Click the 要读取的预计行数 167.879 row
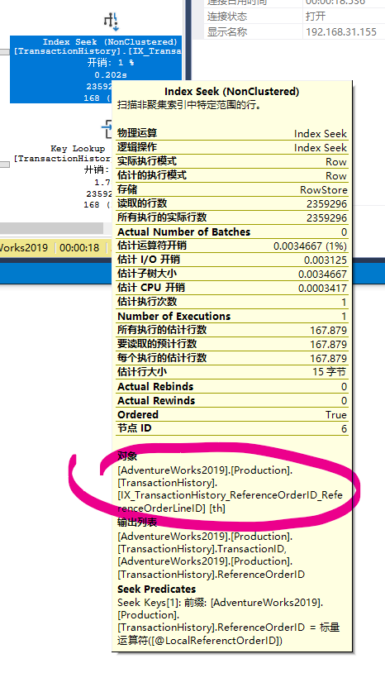Screen dimensions: 385x673 tap(232, 344)
